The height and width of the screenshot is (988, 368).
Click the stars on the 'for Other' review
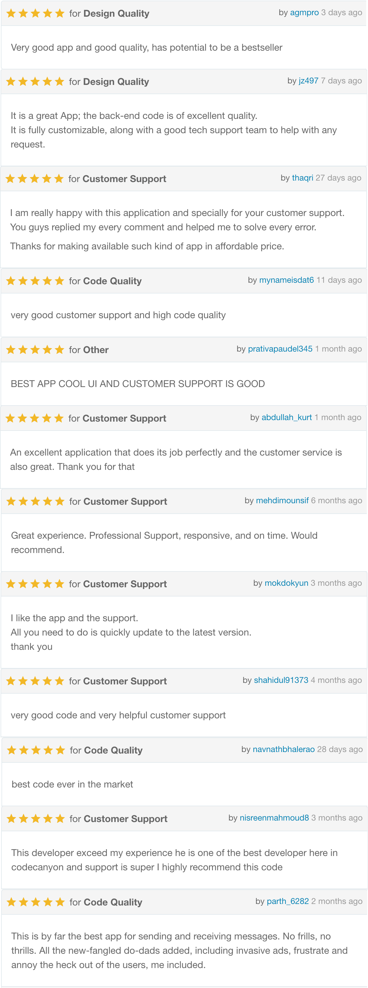35,350
